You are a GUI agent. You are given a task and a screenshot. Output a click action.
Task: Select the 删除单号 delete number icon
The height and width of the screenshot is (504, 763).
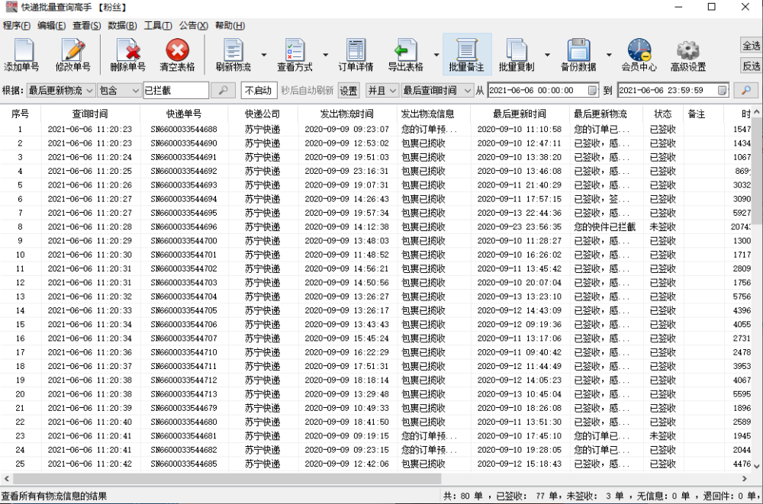(x=127, y=54)
